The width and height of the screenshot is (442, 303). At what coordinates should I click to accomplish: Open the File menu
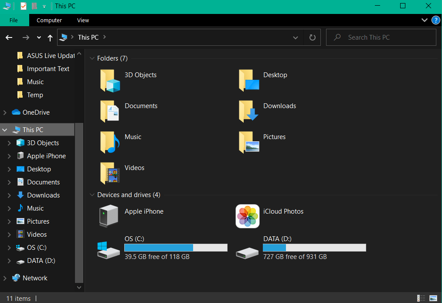tap(14, 20)
